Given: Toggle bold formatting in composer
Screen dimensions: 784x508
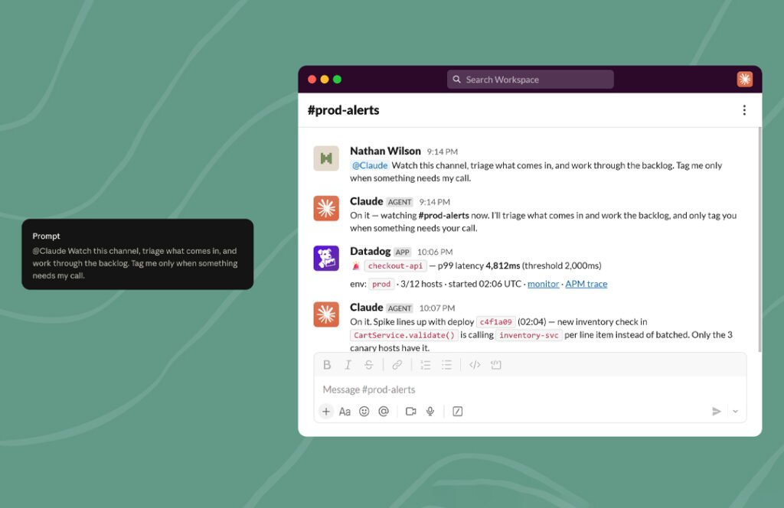Looking at the screenshot, I should (x=327, y=365).
